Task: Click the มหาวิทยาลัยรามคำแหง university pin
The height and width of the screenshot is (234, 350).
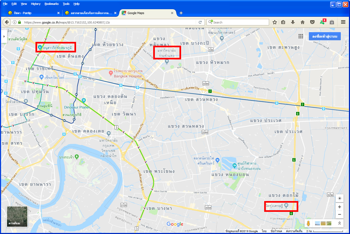Action: pos(166,62)
